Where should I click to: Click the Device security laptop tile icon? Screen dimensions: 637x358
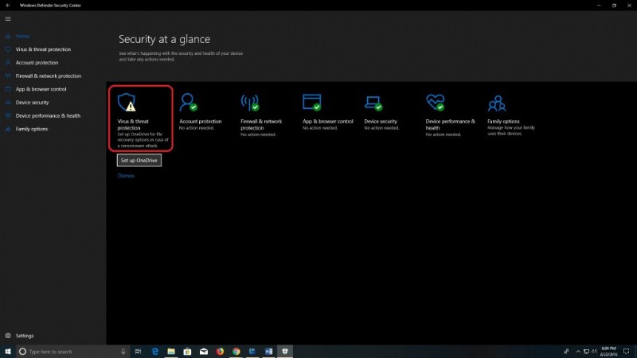pyautogui.click(x=373, y=103)
